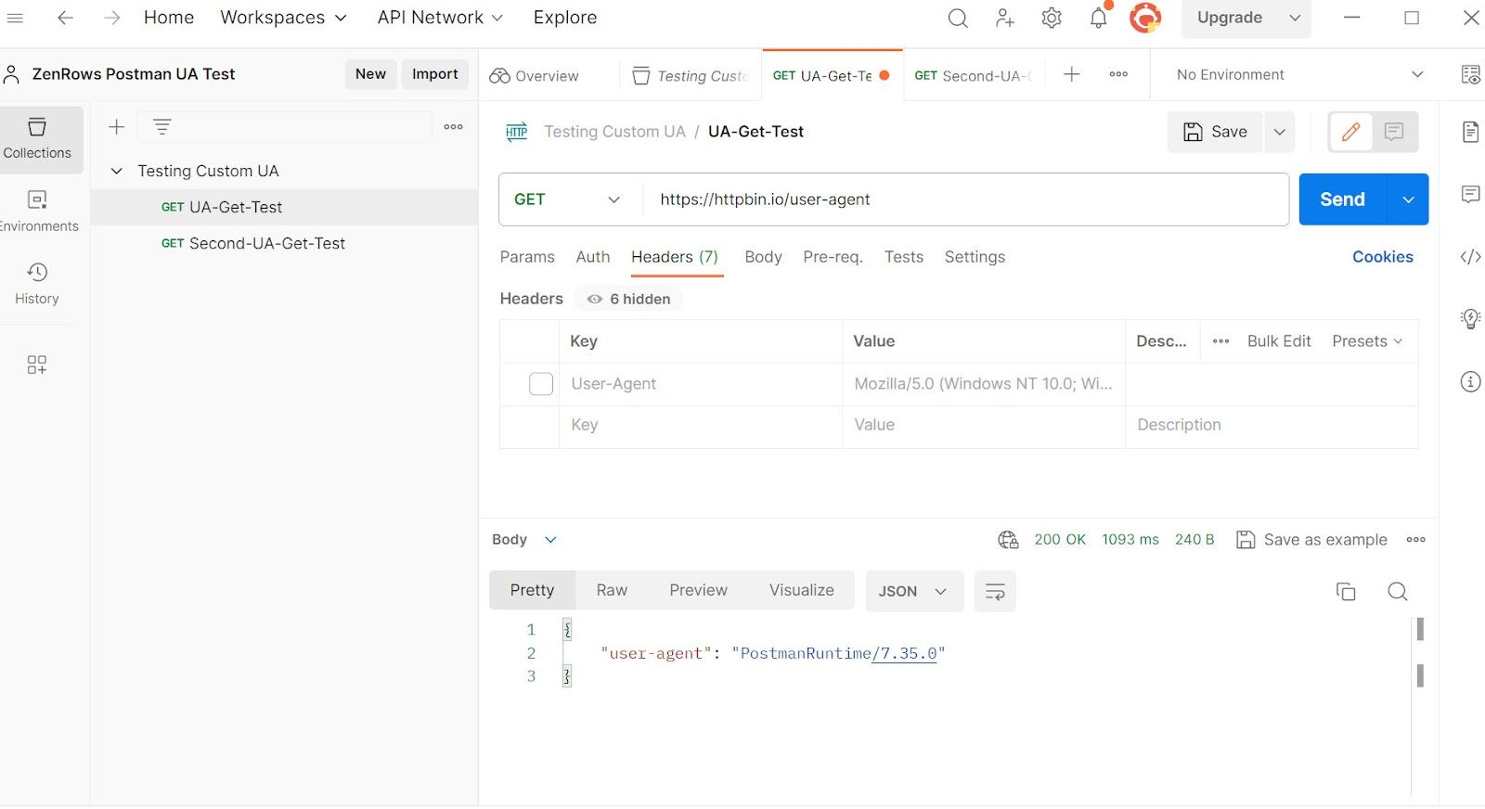Screen dimensions: 1485x809
Task: Open comments icon in right sidebar
Action: tap(1470, 194)
